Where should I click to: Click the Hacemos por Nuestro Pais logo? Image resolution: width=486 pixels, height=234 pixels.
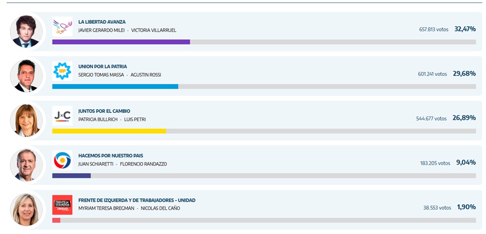62,160
